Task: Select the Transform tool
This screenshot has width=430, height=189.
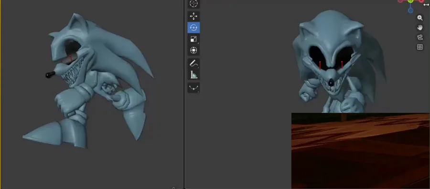Action: (x=193, y=51)
